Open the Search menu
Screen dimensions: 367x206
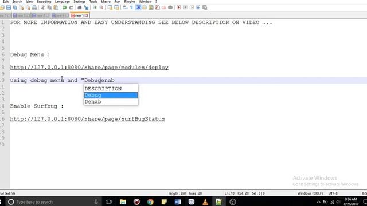(17, 2)
